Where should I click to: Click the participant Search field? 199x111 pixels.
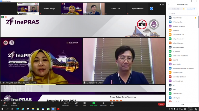pos(183,14)
